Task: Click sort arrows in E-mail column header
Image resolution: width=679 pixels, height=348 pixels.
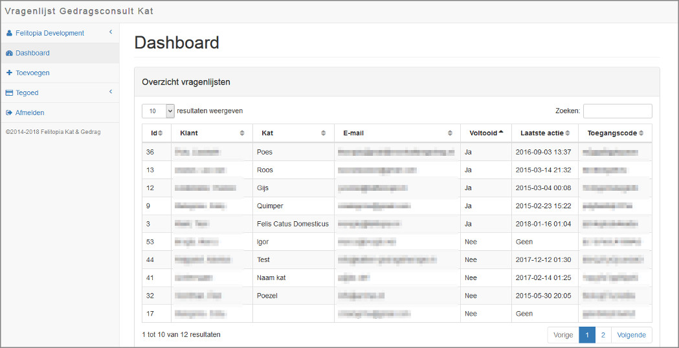Action: pos(450,133)
